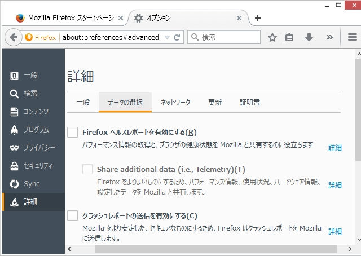361x256 pixels.
Task: Open the hamburger menu
Action: point(352,37)
